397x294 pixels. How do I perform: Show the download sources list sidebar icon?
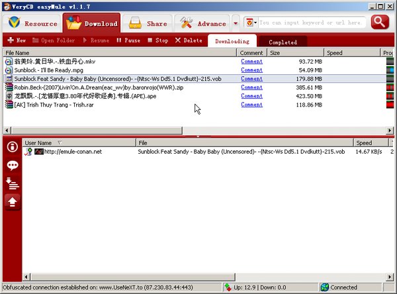13,183
